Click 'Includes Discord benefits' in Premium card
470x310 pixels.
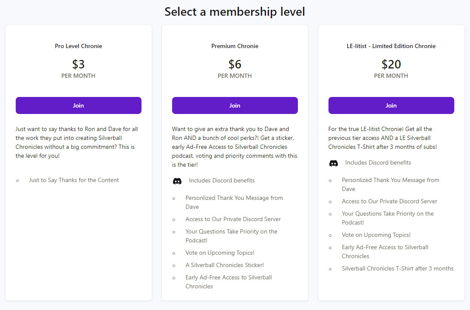(222, 180)
